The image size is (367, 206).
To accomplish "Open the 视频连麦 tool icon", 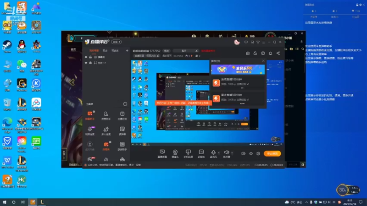I will click(90, 131).
